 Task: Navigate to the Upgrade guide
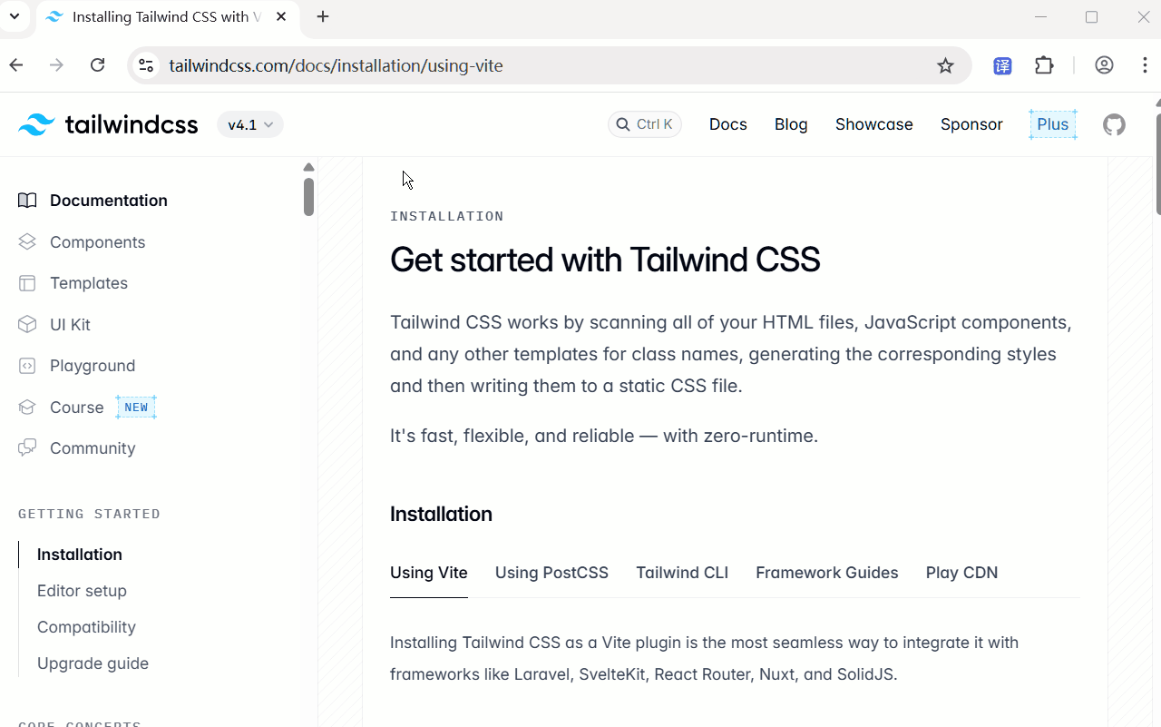point(93,663)
